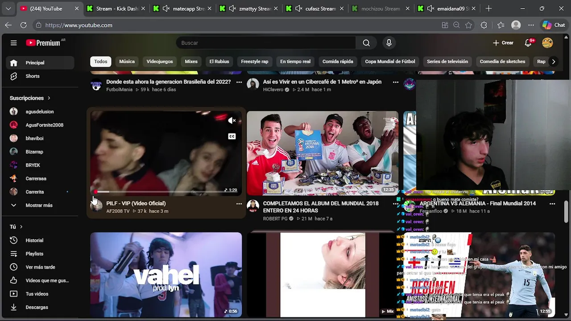
Task: Open the browser tab list dropdown
Action: (8, 8)
